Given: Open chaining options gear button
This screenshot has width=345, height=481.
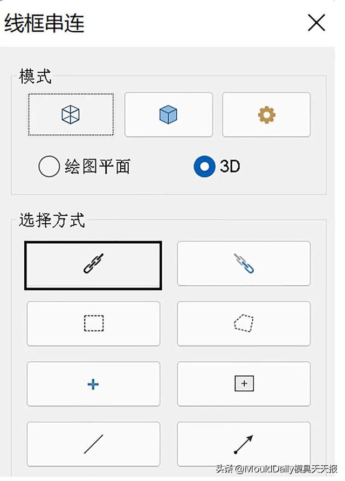Looking at the screenshot, I should click(266, 114).
